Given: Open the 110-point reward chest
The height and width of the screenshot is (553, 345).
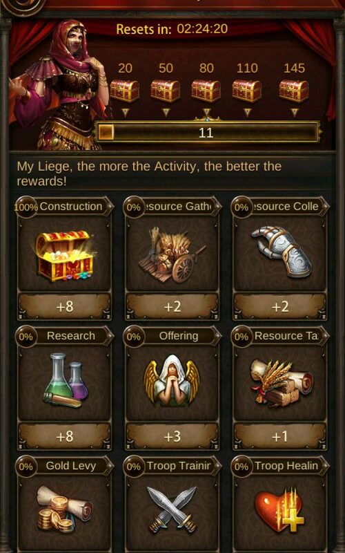Looking at the screenshot, I should [x=247, y=91].
